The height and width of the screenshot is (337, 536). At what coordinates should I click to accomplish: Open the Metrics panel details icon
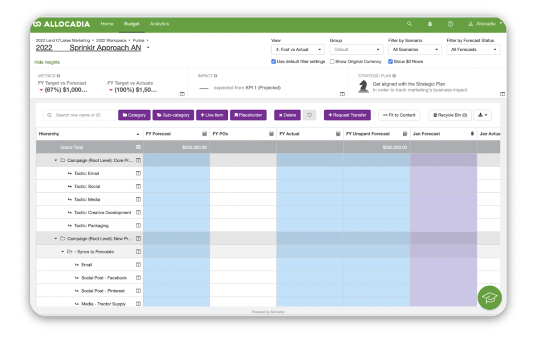point(182,94)
